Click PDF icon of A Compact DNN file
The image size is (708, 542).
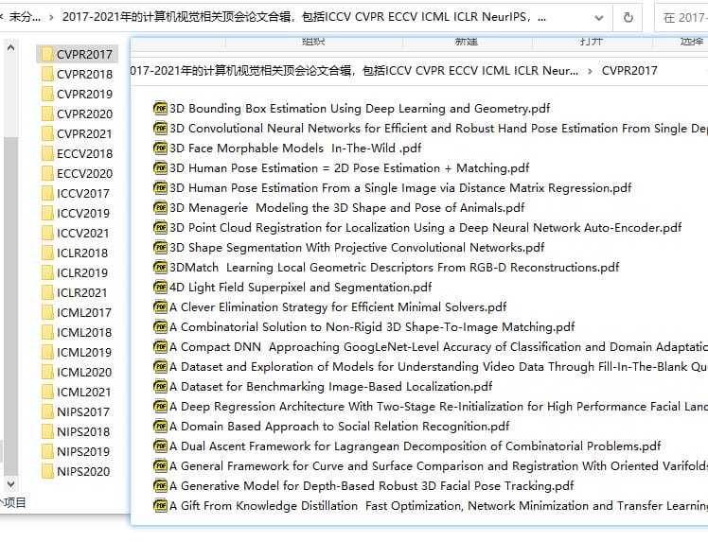tap(160, 346)
